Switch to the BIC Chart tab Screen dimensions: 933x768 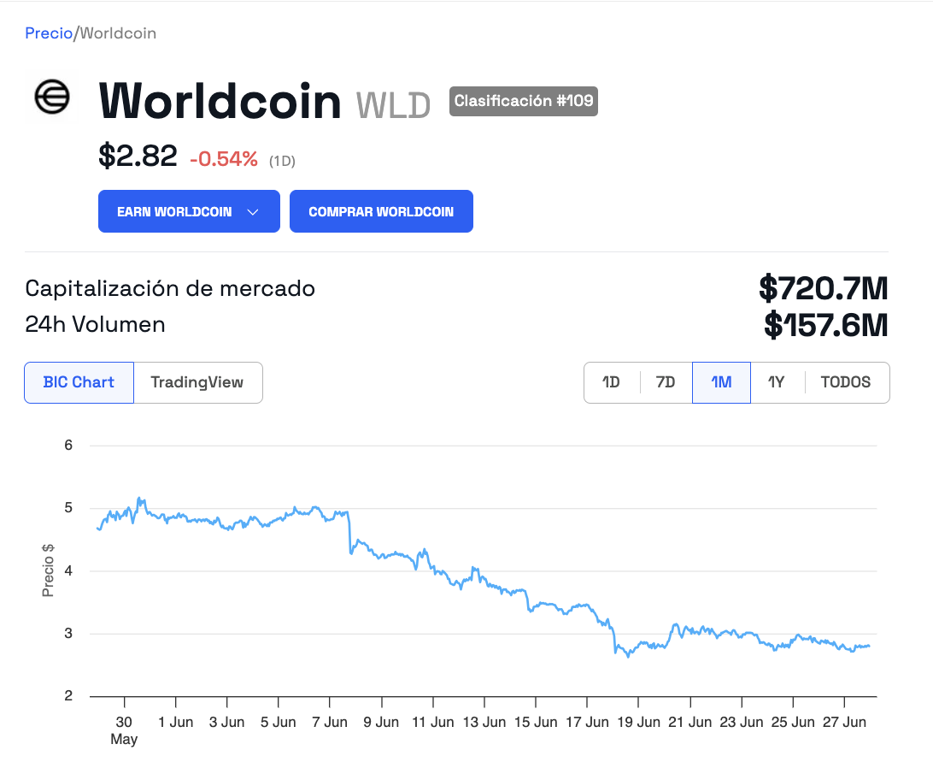(79, 382)
